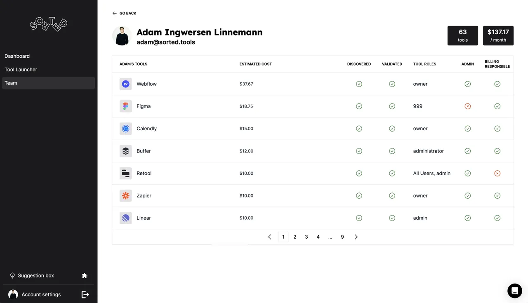Click Figma's red Admin cross icon
Screen dimensions: 528x303
pos(468,106)
